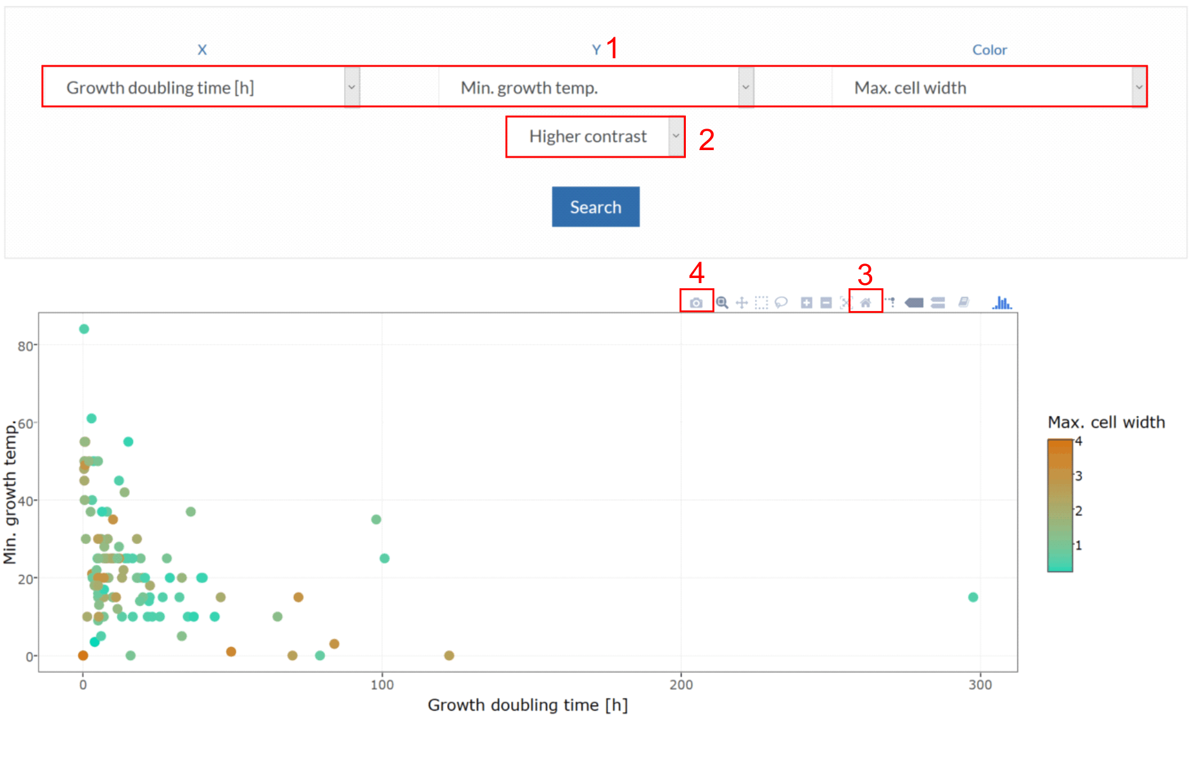This screenshot has width=1197, height=760.
Task: Click the Max. cell width color gradient bar
Action: (1060, 505)
